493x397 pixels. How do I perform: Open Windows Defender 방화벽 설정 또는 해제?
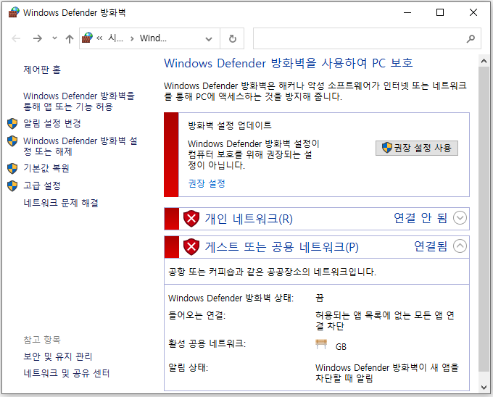[80, 146]
